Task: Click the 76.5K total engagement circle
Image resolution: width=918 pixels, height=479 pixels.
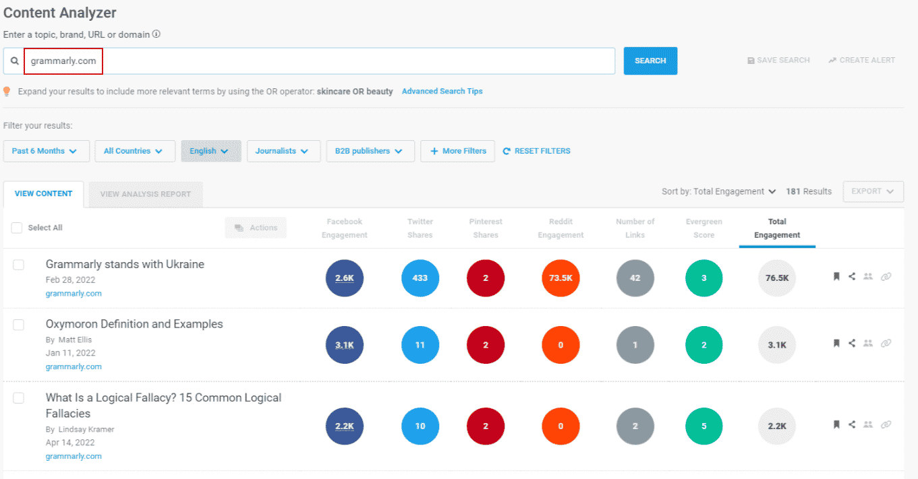Action: (777, 278)
